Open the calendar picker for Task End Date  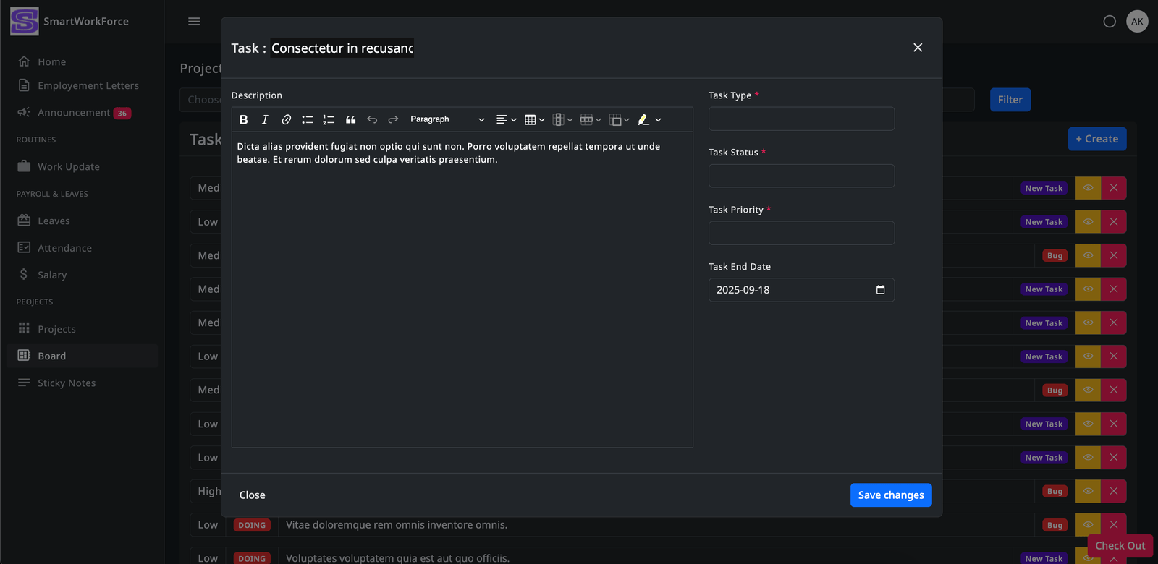(x=880, y=290)
